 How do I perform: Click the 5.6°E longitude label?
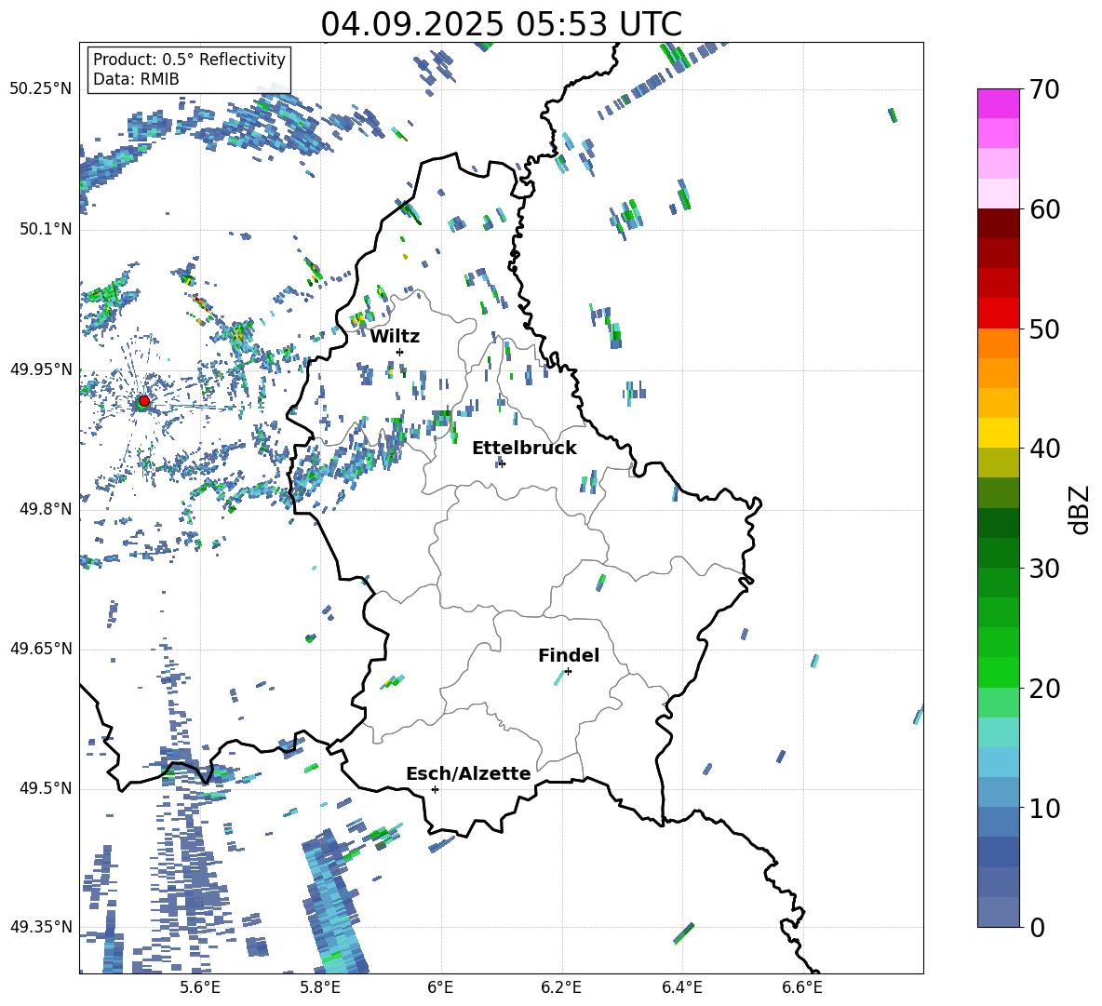coord(199,987)
